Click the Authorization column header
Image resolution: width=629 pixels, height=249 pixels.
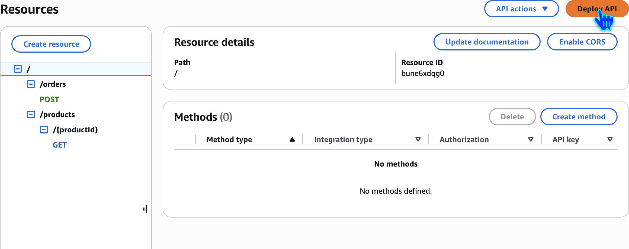(x=464, y=139)
